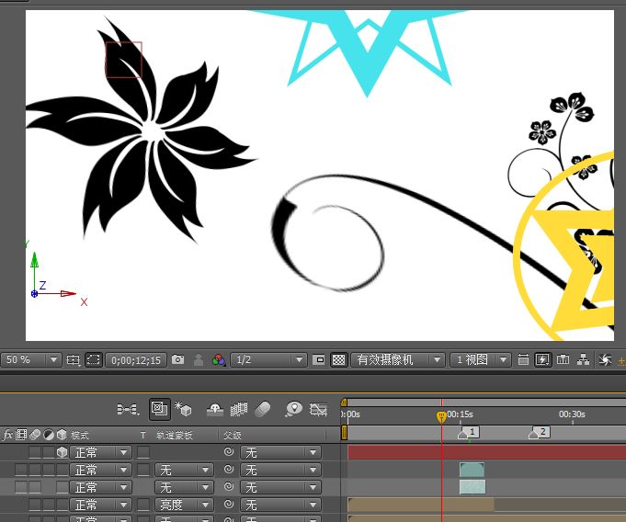The height and width of the screenshot is (522, 626).
Task: Click the composition mini-flowchart icon
Action: 128,410
